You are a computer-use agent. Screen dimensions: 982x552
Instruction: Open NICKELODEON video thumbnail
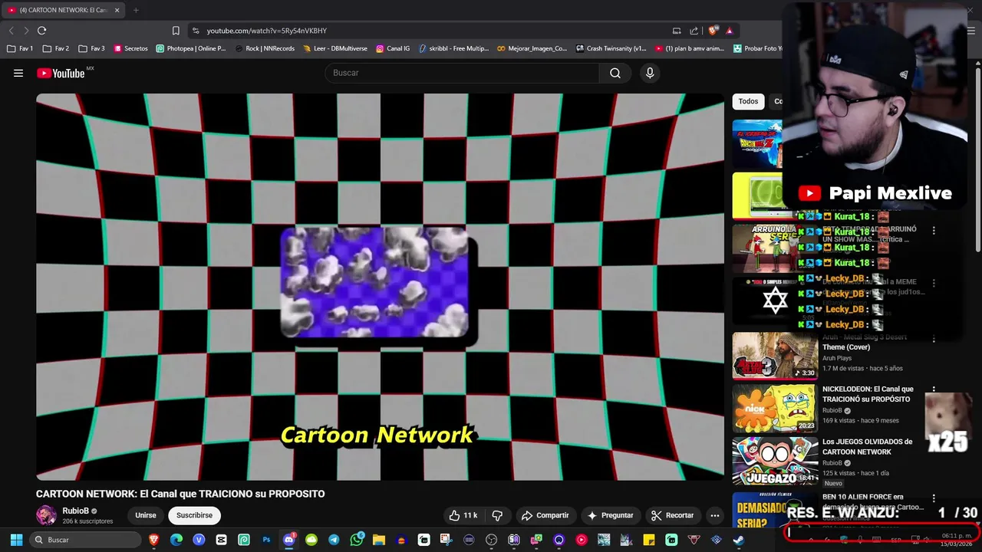775,409
